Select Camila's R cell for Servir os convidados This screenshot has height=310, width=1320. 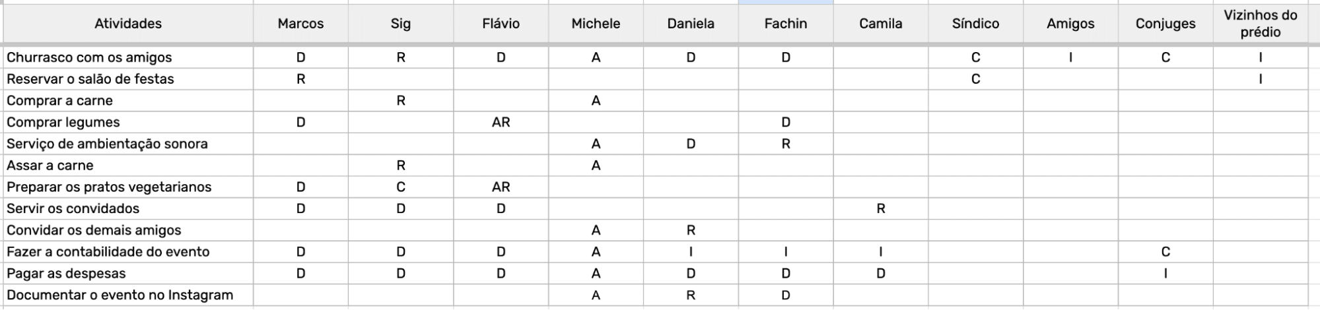pos(880,208)
